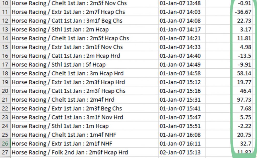257x158 pixels.
Task: Click date cell 02-Jan-07 15:13
Action: (182, 152)
